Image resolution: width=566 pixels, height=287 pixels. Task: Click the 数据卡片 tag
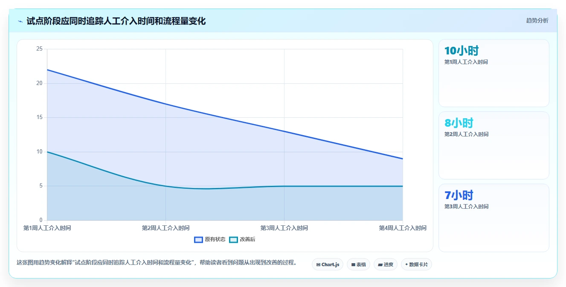pos(416,264)
